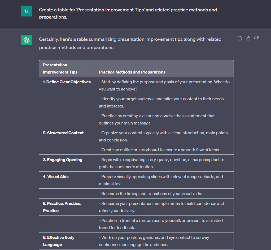This screenshot has width=271, height=250.
Task: Click the user avatar labeled 12
Action: pyautogui.click(x=27, y=11)
